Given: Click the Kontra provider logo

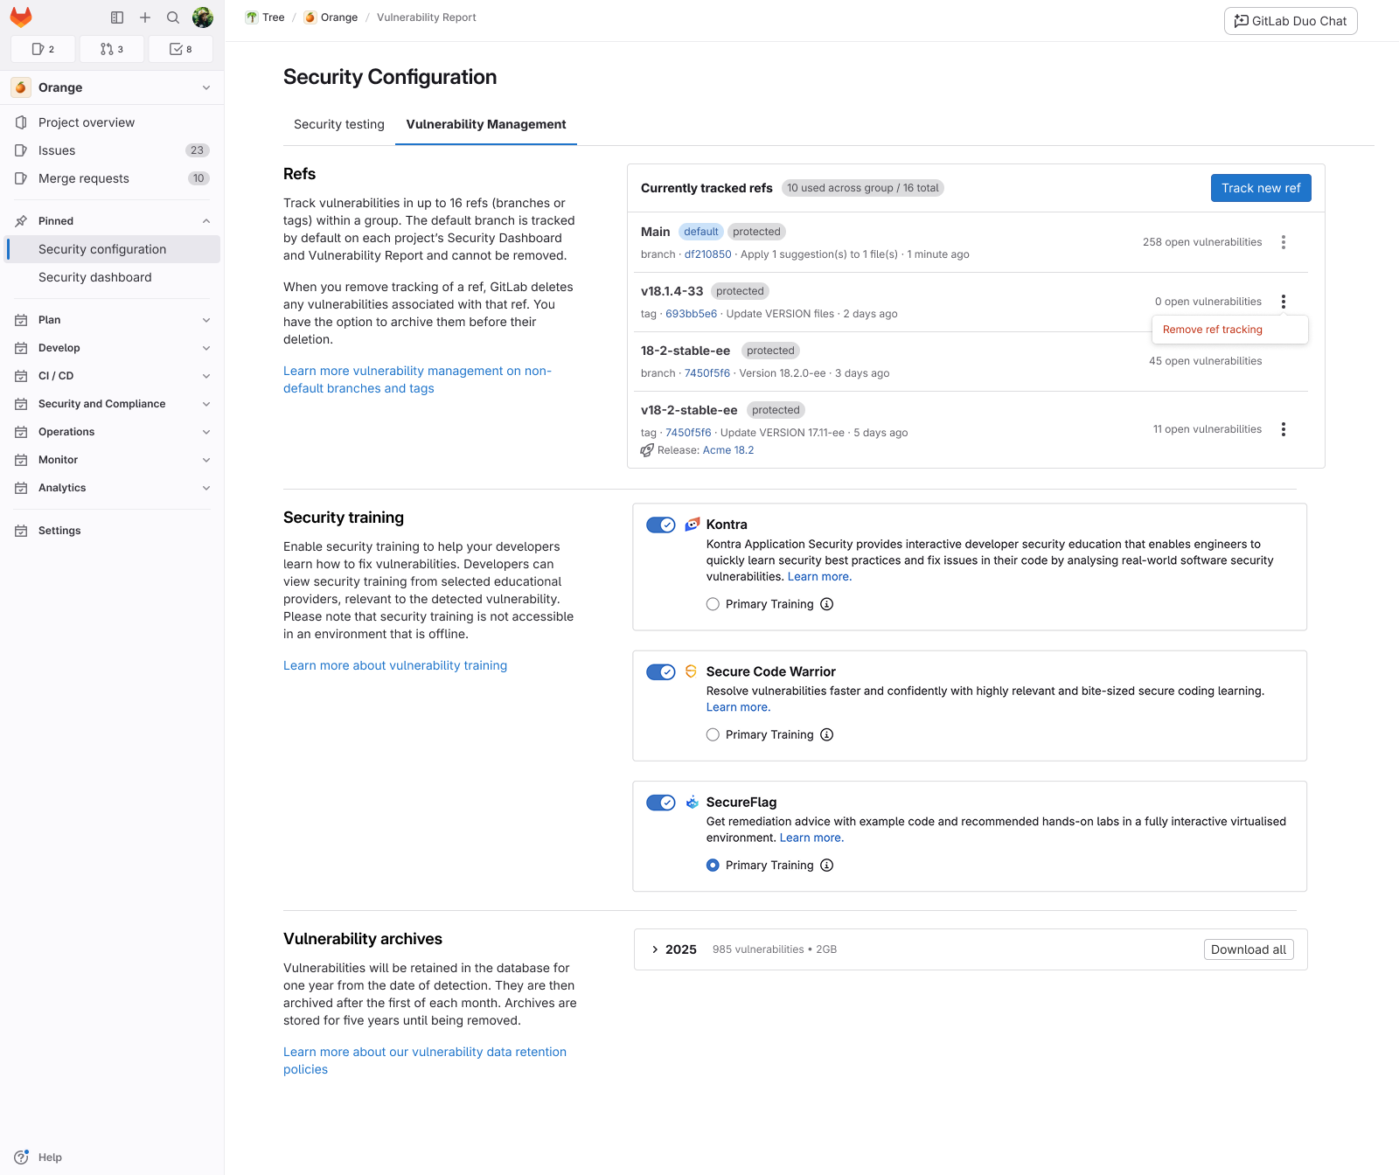Looking at the screenshot, I should [692, 525].
